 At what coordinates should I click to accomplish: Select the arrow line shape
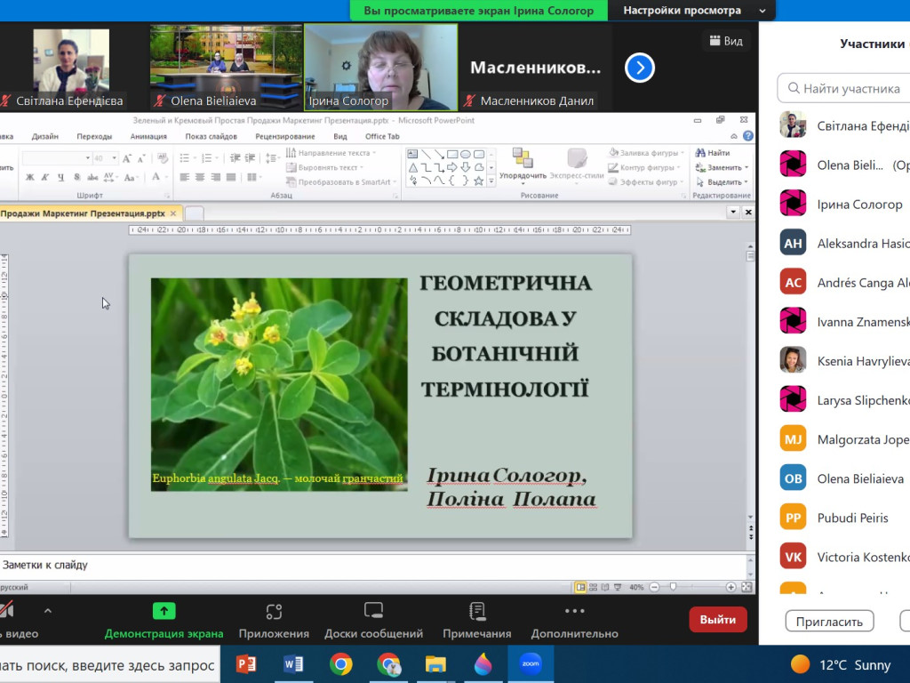(x=439, y=154)
